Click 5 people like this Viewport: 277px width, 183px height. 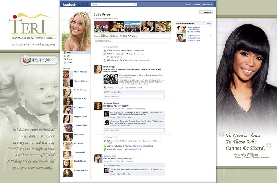[x=113, y=165]
